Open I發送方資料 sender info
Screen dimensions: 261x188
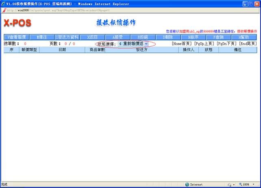pyautogui.click(x=67, y=37)
